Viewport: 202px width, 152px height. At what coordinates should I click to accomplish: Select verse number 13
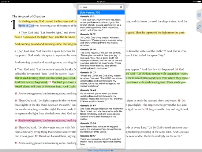[16, 94]
